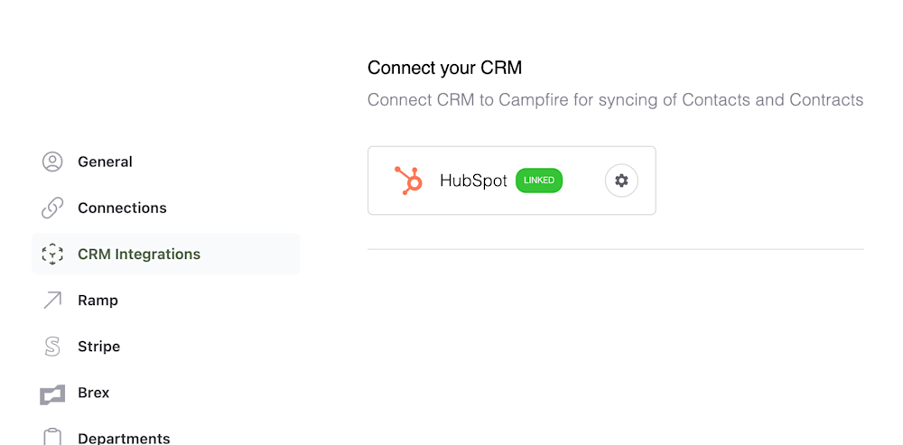903x445 pixels.
Task: Click the HubSpot name label
Action: pos(473,181)
